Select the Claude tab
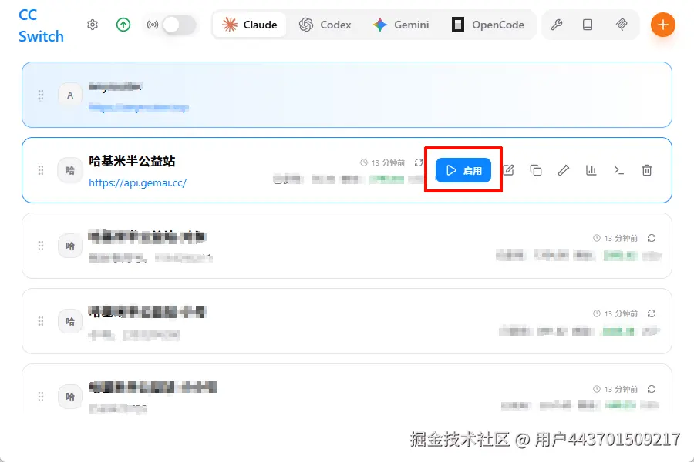694x462 pixels. (x=249, y=24)
